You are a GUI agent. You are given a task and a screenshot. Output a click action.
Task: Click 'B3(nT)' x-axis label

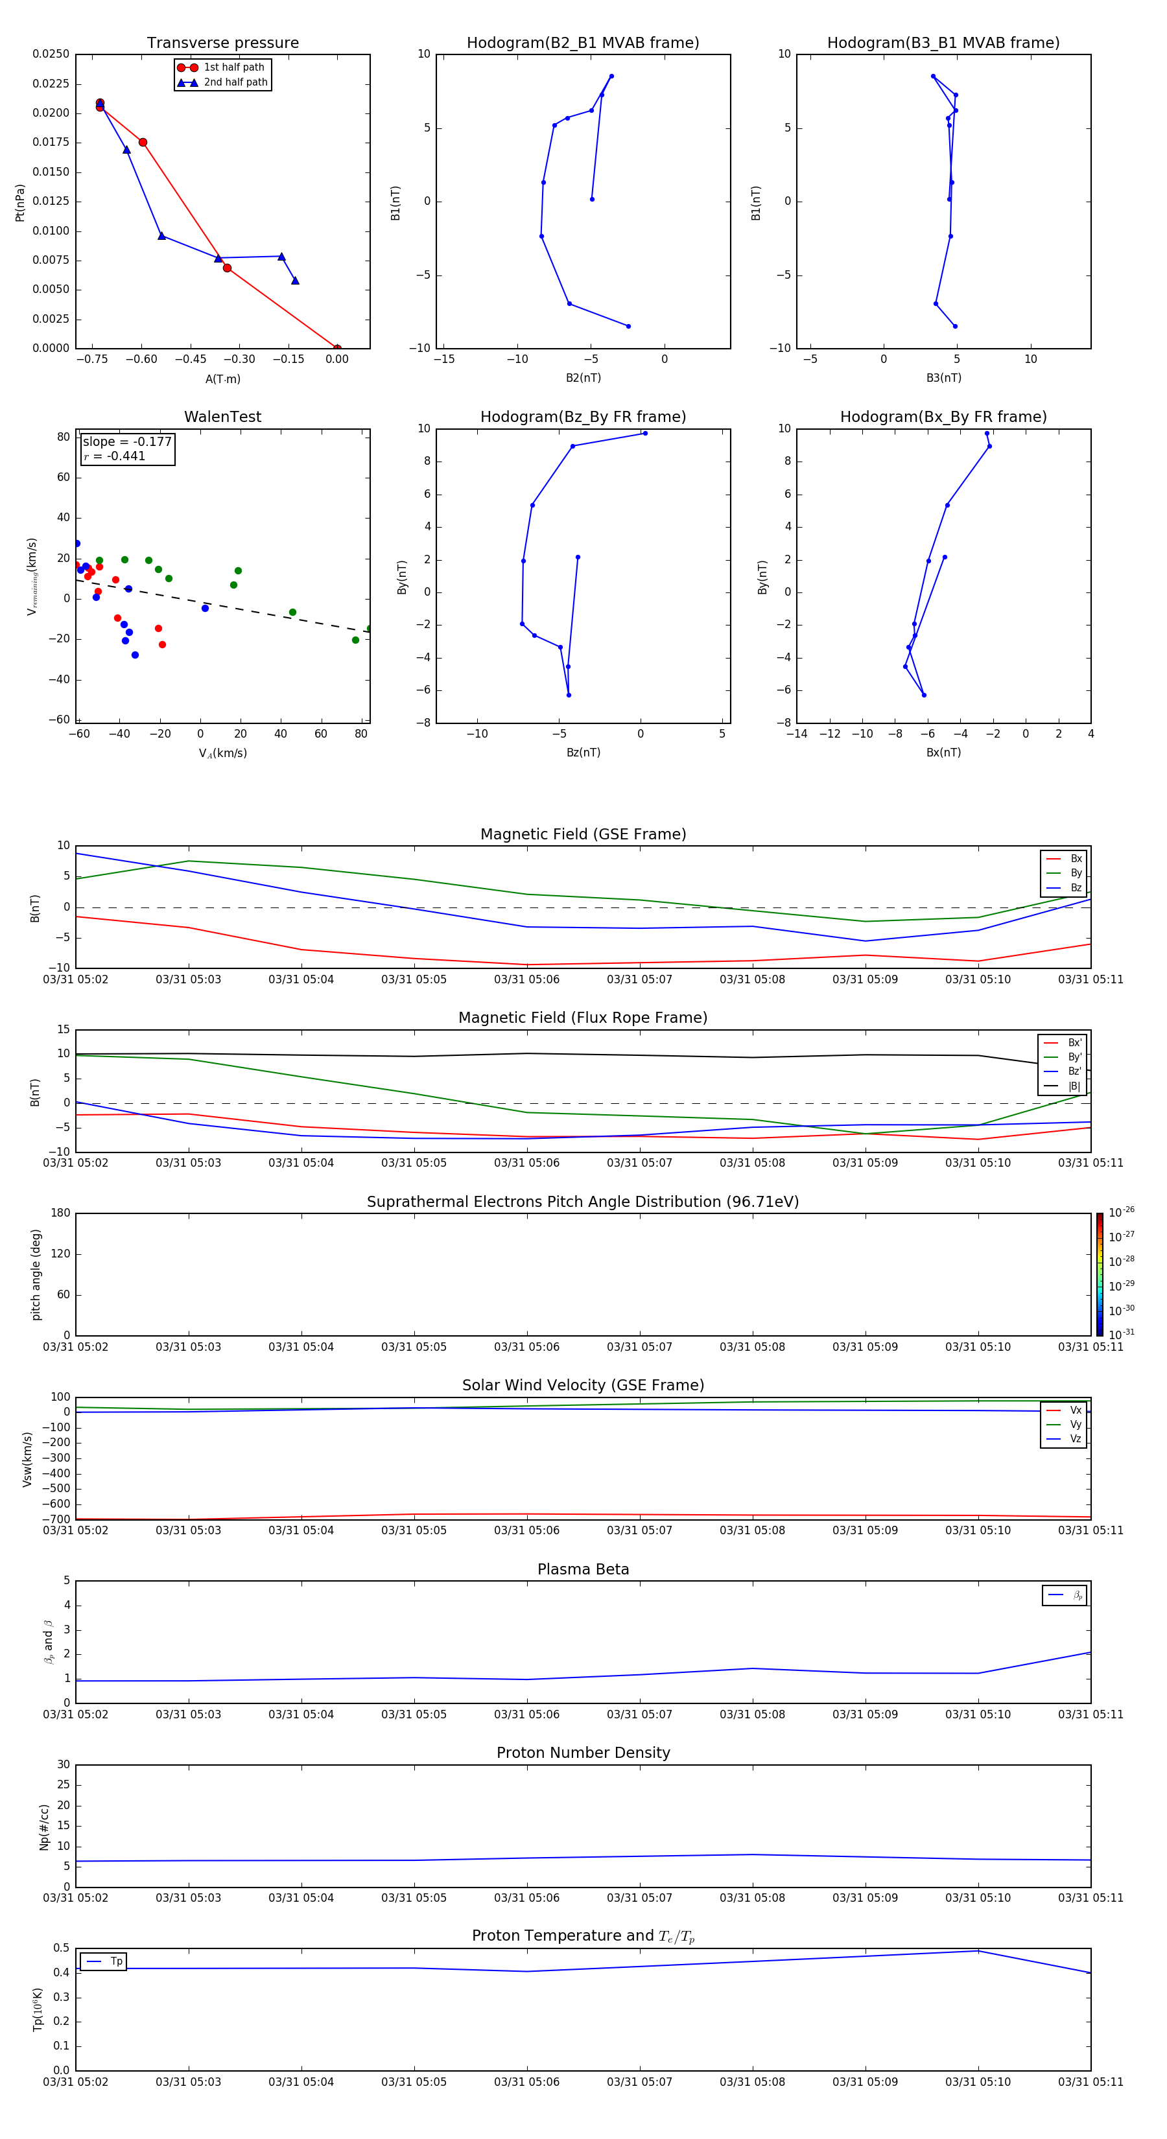[943, 378]
